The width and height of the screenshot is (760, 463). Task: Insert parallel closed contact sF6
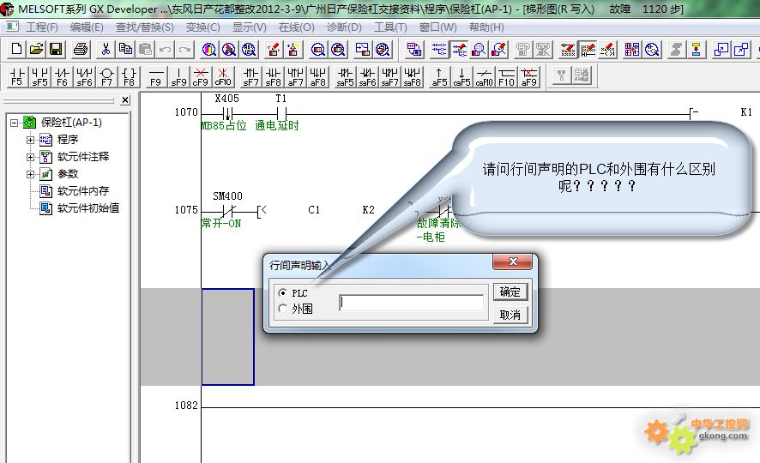point(84,76)
